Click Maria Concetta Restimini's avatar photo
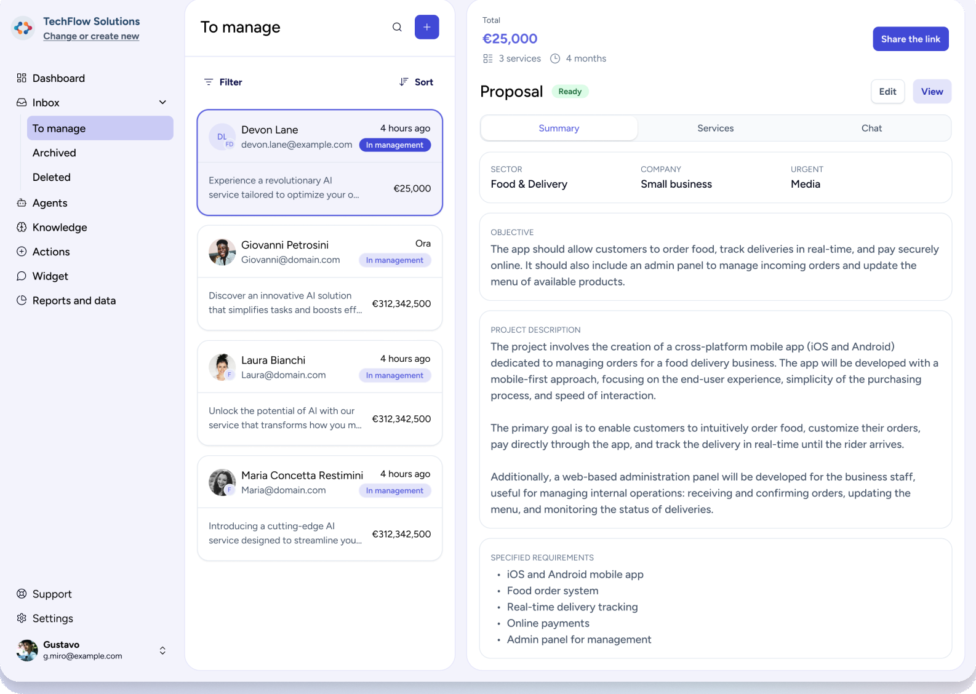The height and width of the screenshot is (694, 976). (x=222, y=482)
